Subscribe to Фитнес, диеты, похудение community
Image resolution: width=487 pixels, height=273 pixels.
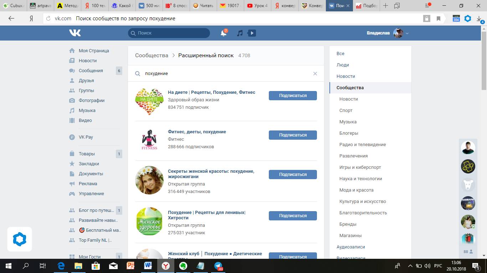click(x=292, y=135)
